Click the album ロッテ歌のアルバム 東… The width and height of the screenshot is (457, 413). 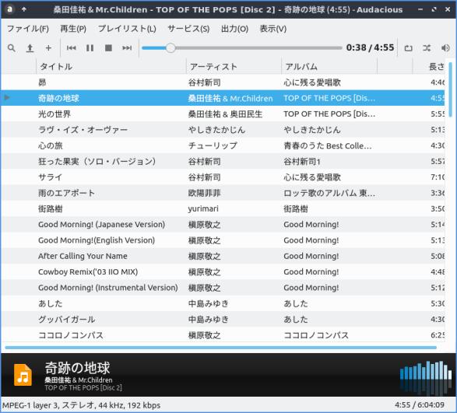point(329,193)
